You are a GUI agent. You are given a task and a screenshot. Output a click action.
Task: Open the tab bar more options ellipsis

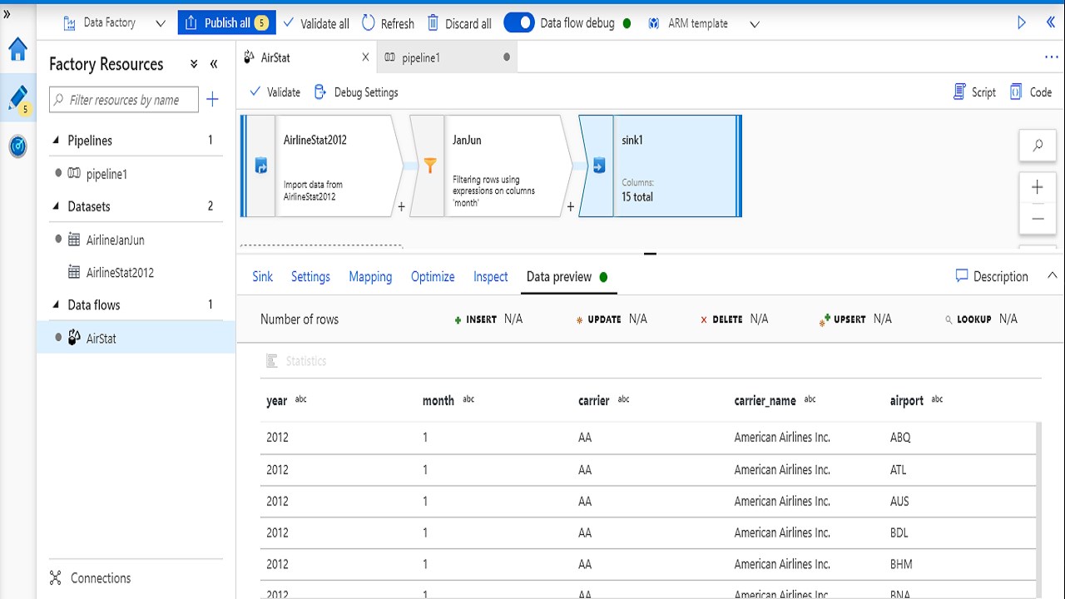click(x=1051, y=57)
